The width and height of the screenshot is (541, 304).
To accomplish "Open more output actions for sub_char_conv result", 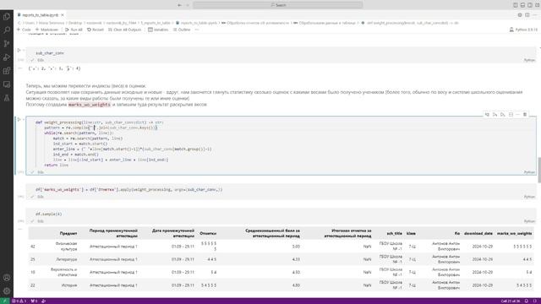I will 20,68.
